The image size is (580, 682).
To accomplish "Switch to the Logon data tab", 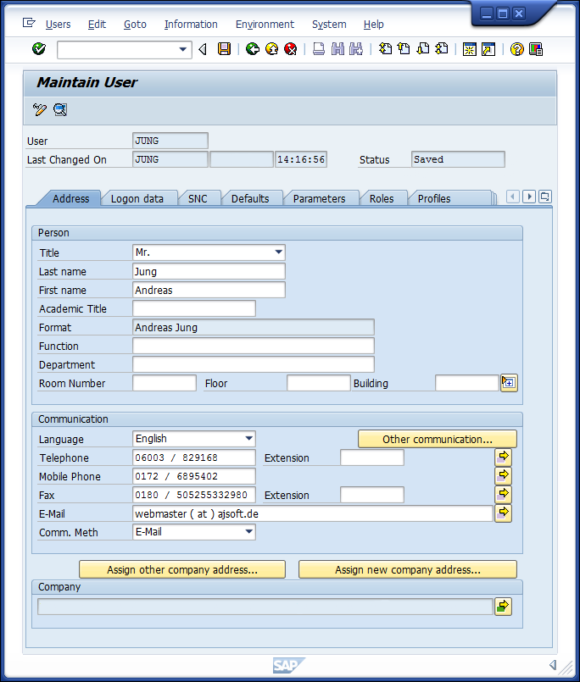I will pyautogui.click(x=137, y=198).
